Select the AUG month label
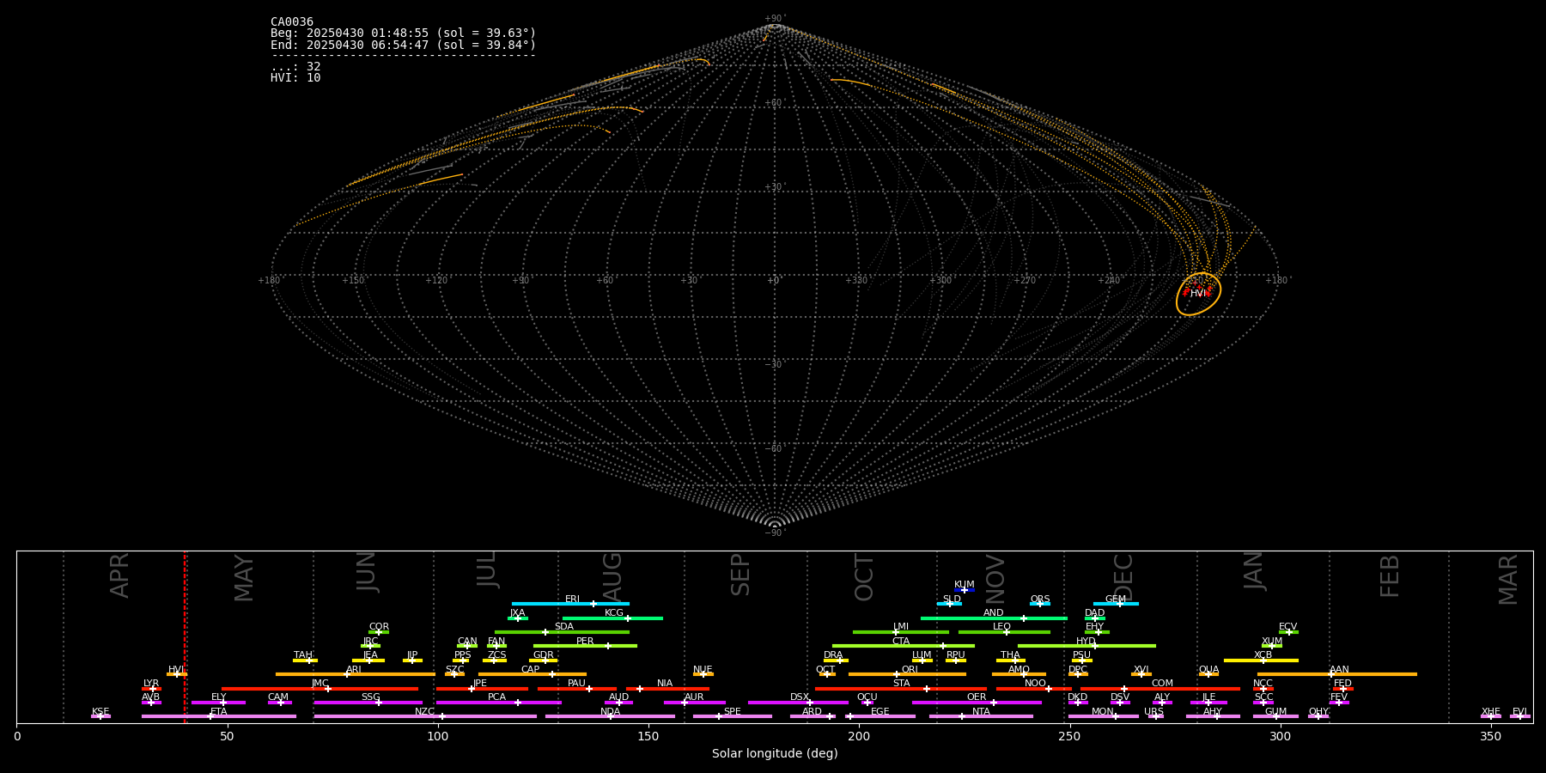 tap(612, 577)
